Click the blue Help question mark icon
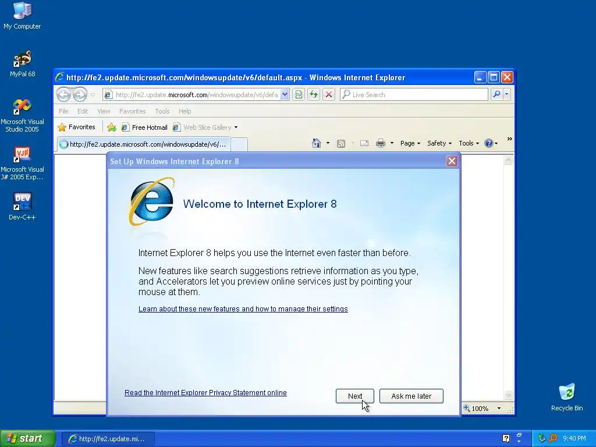 [x=489, y=143]
